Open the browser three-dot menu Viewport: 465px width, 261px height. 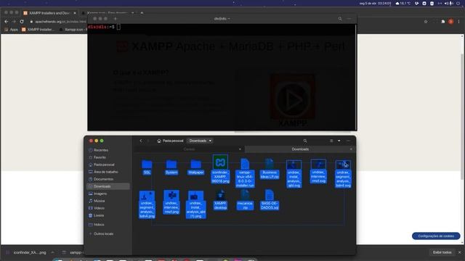pyautogui.click(x=458, y=22)
